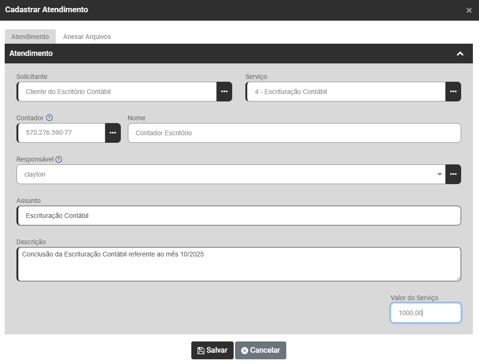Focus the Valor do Serviço field

(425, 313)
